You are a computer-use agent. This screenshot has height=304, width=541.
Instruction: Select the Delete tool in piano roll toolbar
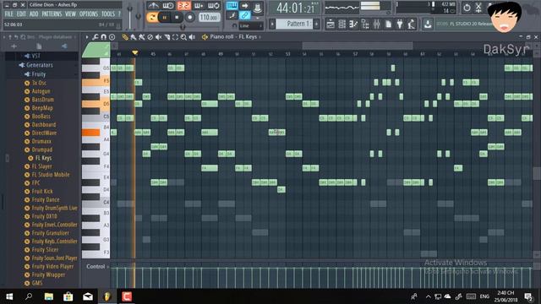coord(150,37)
